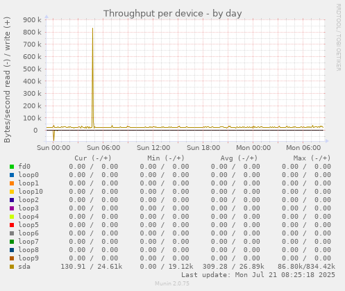Click the 'loop4' device label
345x291 pixels.
coord(28,217)
